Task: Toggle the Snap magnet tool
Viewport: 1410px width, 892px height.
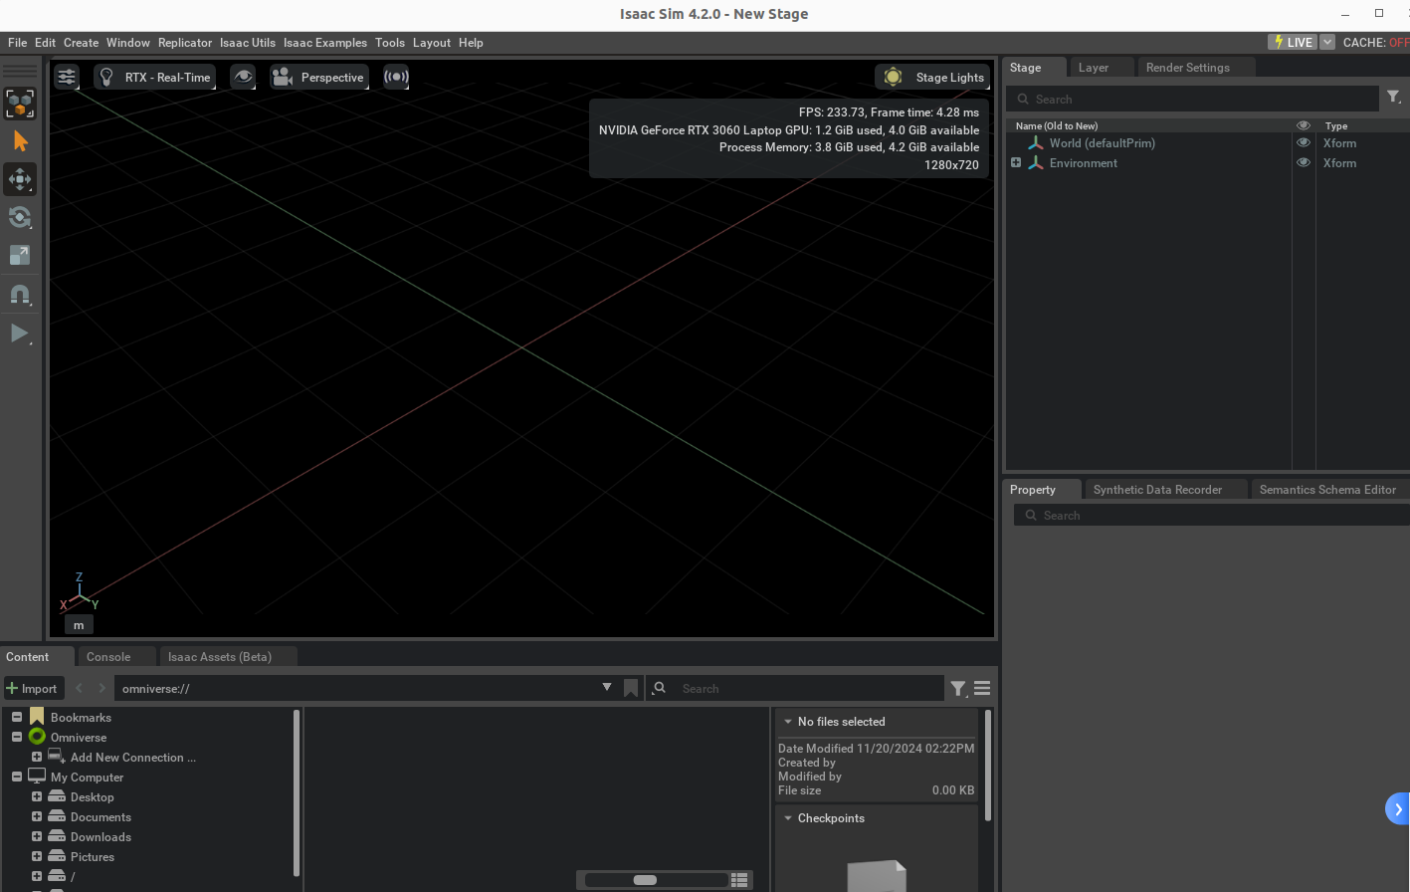Action: (x=20, y=295)
